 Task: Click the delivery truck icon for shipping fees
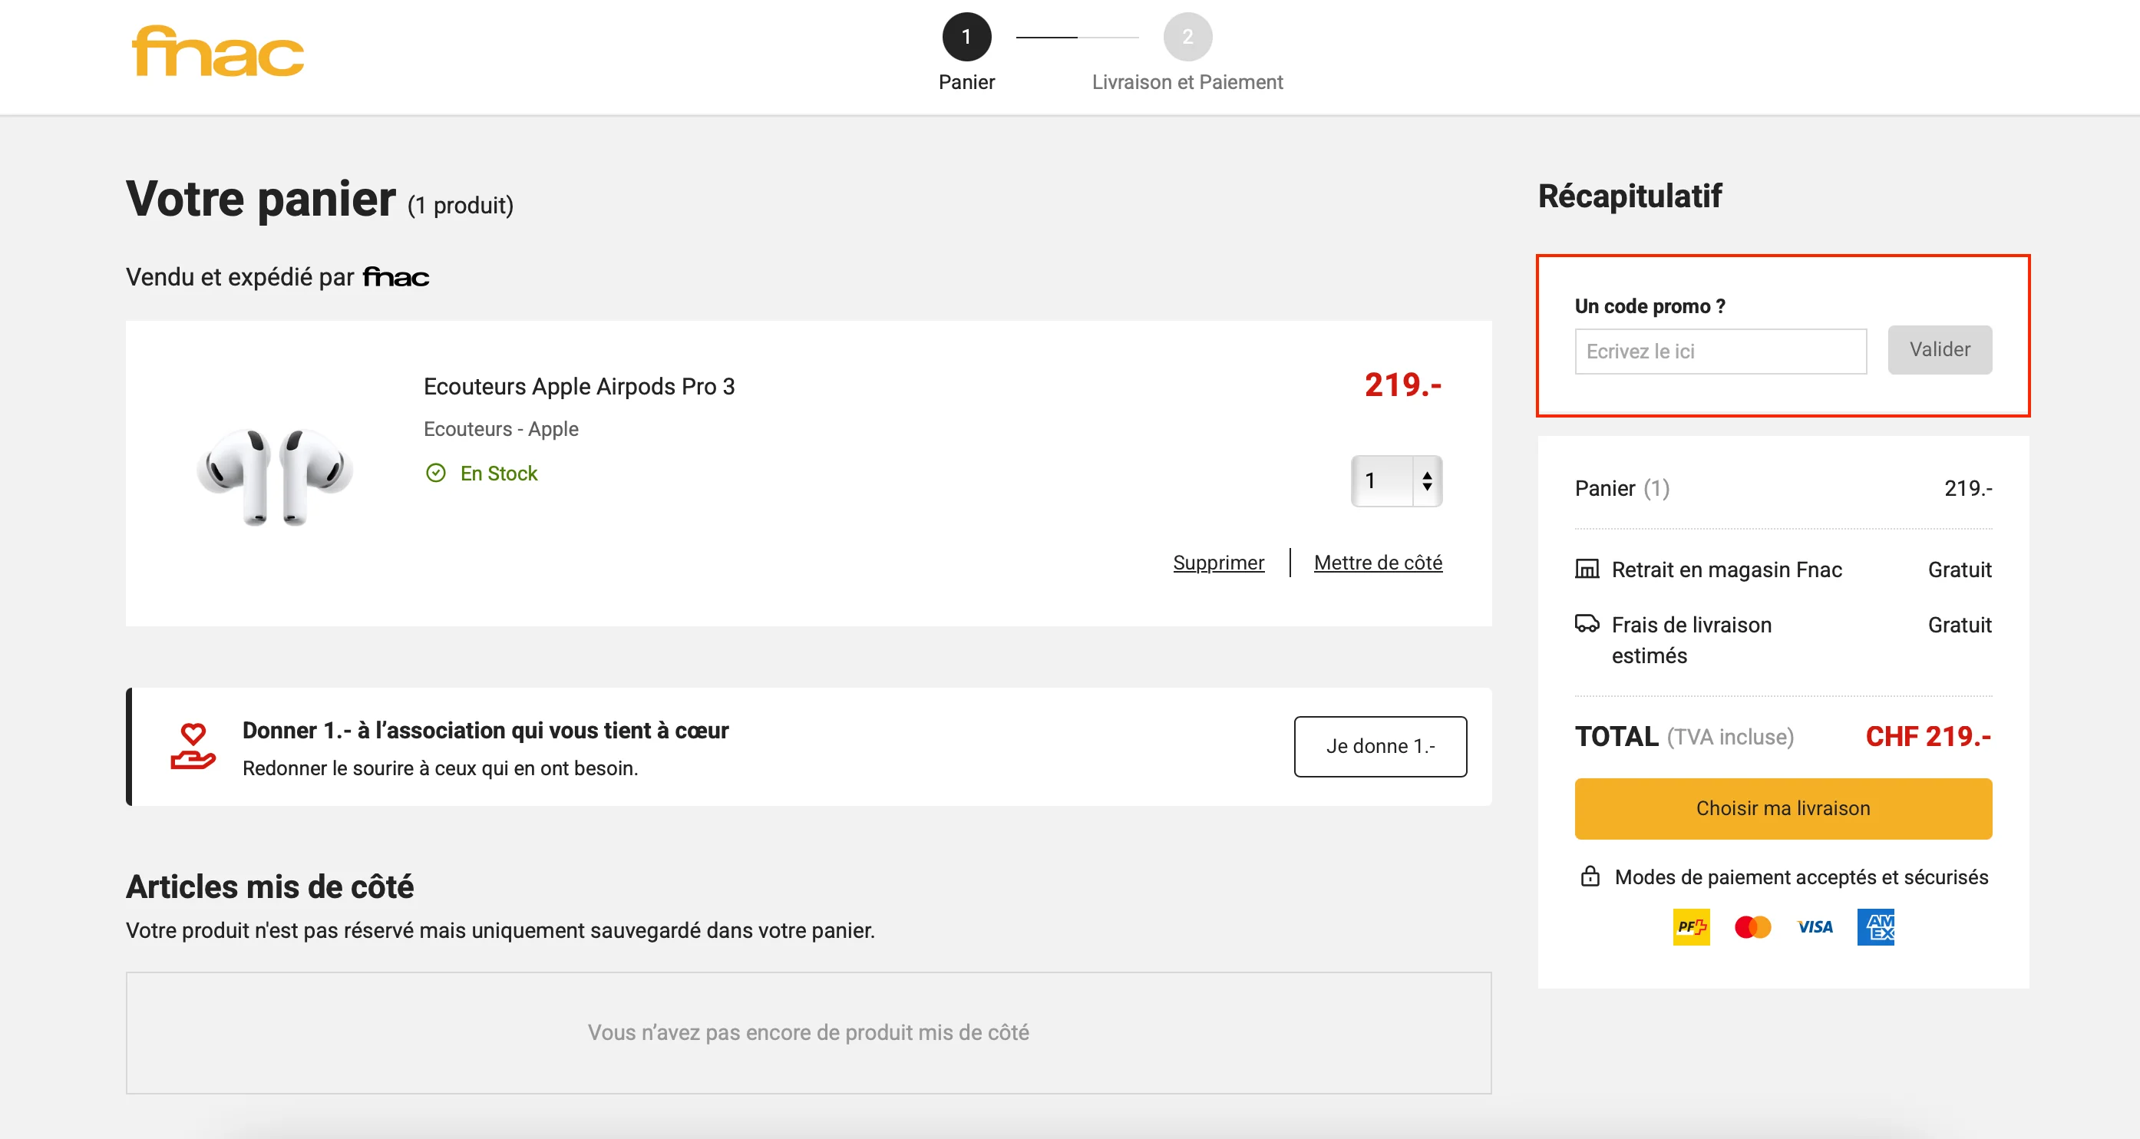click(1587, 624)
